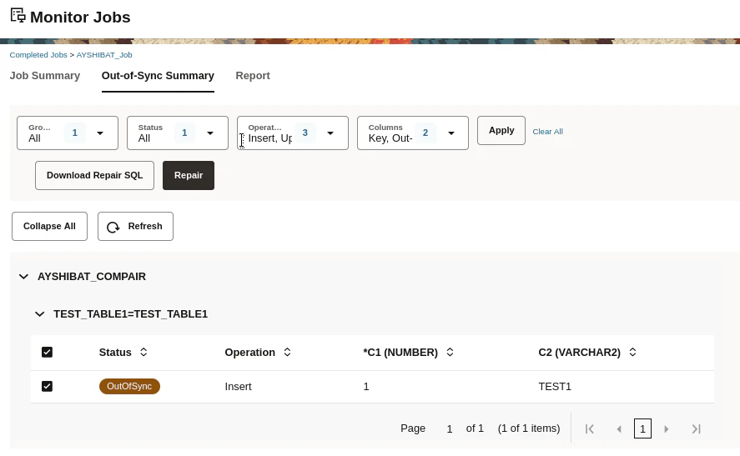Uncheck the OutOfSync Insert row checkbox
The image size is (740, 456).
pos(47,386)
